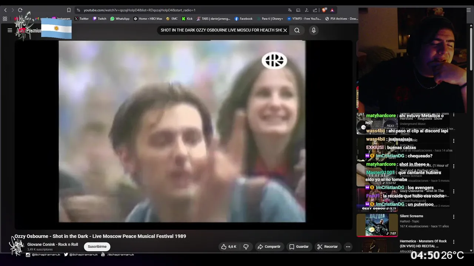Viewport: 474px width, 266px height.
Task: Bookmark this page with the bookmark icon
Action: tap(69, 10)
